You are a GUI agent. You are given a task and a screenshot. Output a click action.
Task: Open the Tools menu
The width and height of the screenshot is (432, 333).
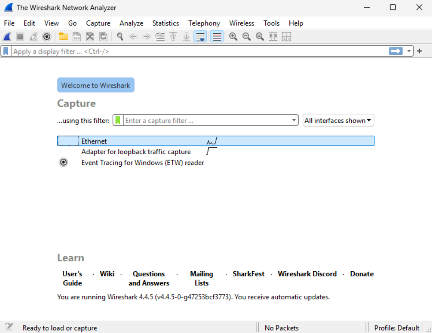click(x=272, y=23)
